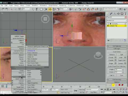Open the Modifiers menu in menu bar
The height and width of the screenshot is (96, 128).
(x=35, y=6)
